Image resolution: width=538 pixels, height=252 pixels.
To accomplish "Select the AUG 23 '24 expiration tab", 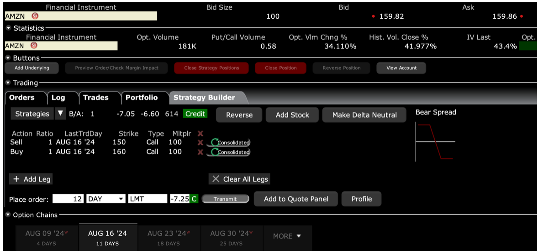I will [x=168, y=237].
